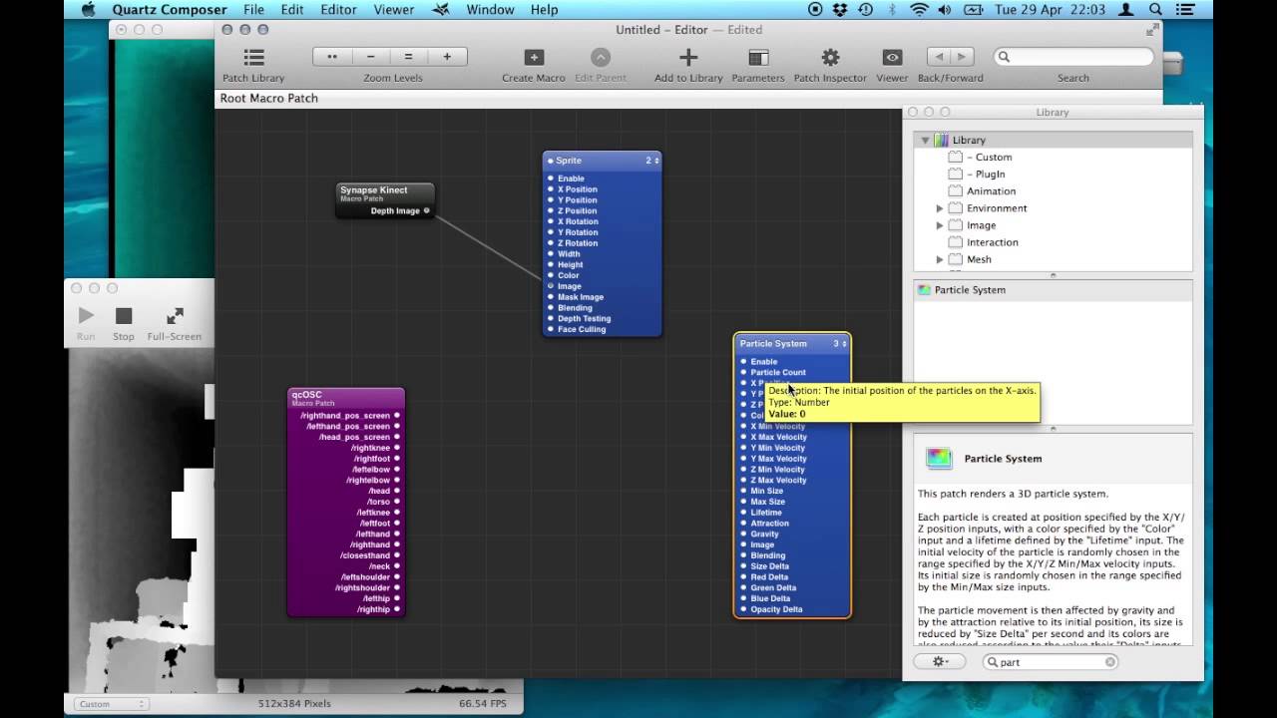This screenshot has width=1277, height=718.
Task: Click Particle System Lifetime input port
Action: 743,513
